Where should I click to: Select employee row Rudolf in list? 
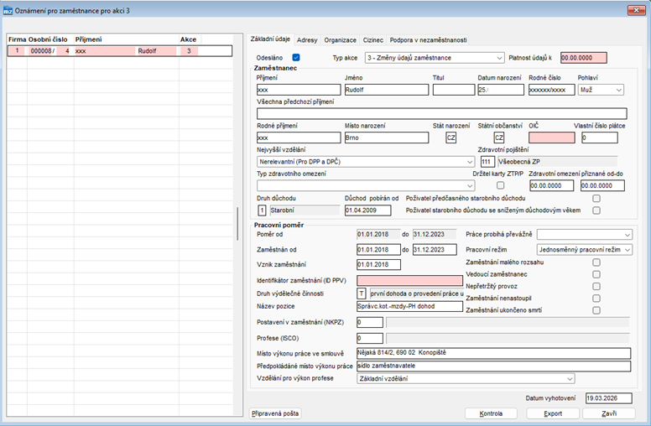(x=120, y=51)
